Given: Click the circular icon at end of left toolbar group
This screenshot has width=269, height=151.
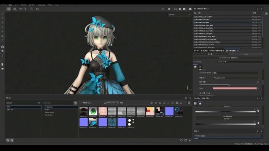Looking at the screenshot, I should tap(37, 9).
